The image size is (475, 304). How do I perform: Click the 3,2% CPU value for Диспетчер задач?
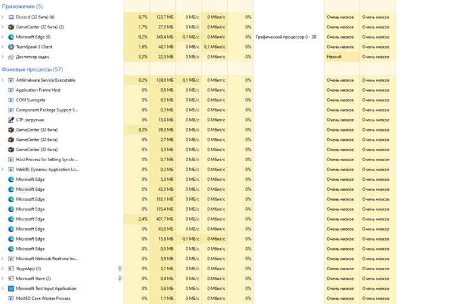142,57
